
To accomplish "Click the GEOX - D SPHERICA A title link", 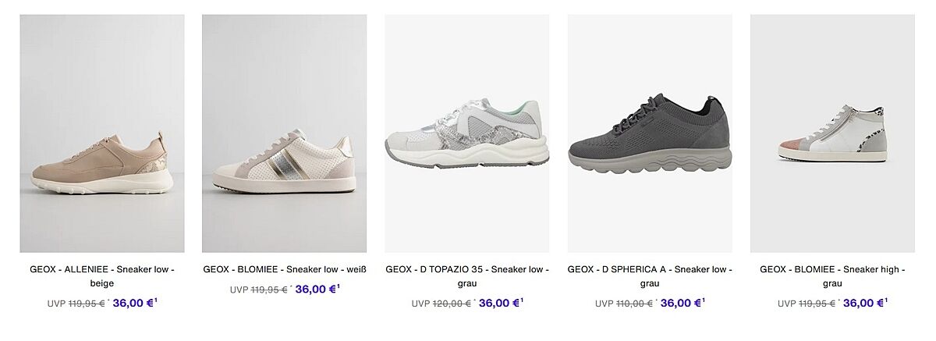I will pos(650,276).
